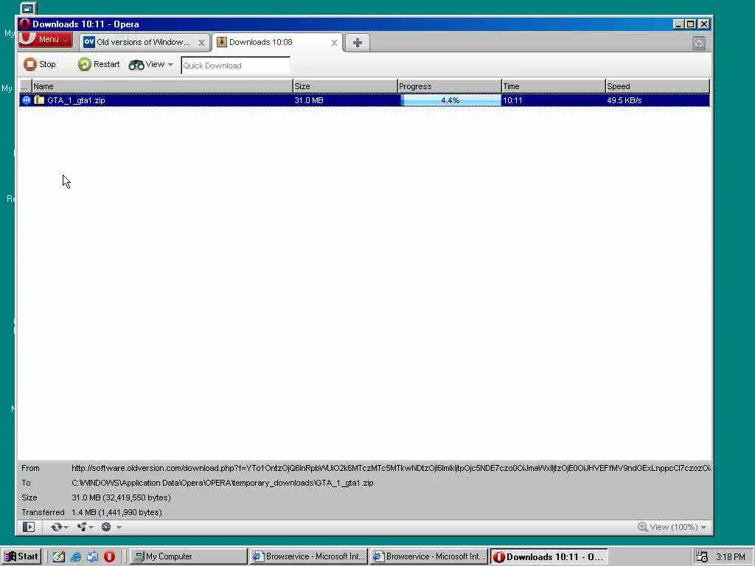Open the task scheduler tray icon
The image size is (755, 566).
click(x=702, y=557)
